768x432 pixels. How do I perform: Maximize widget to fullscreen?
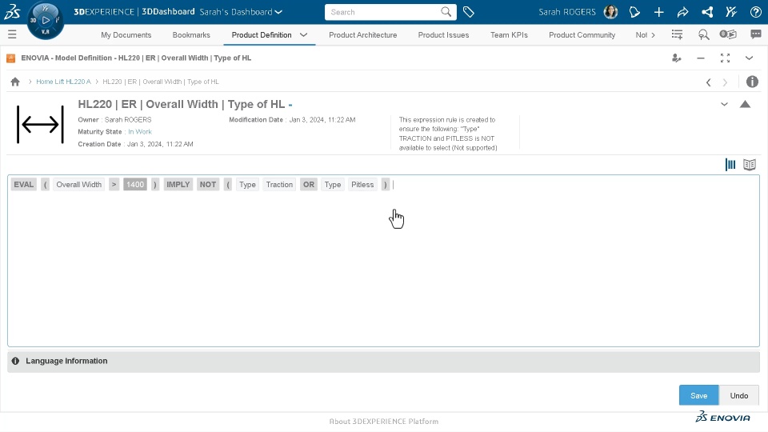coord(725,58)
